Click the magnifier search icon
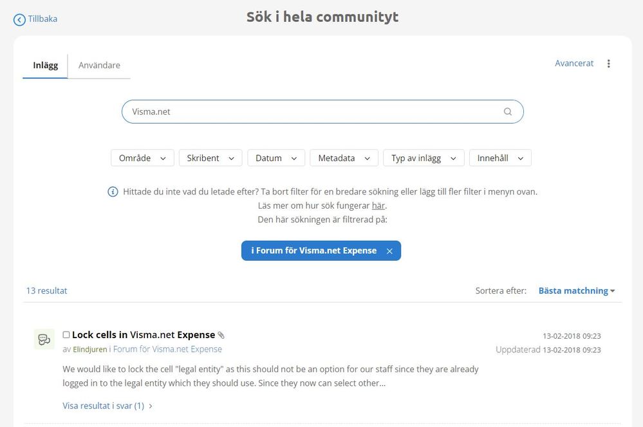The height and width of the screenshot is (427, 643). click(508, 111)
